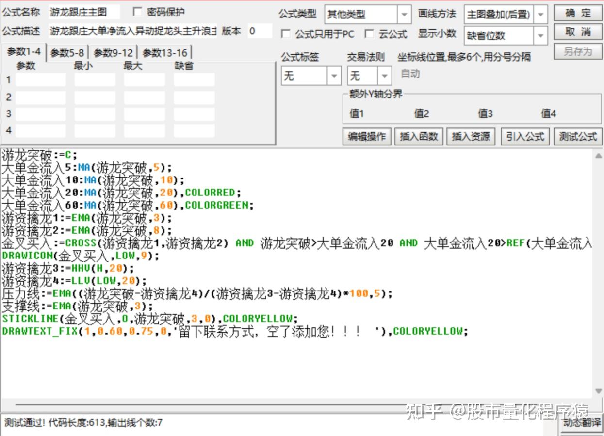Click the horizontal scrollbar under the code
604x436 pixels.
(296, 404)
